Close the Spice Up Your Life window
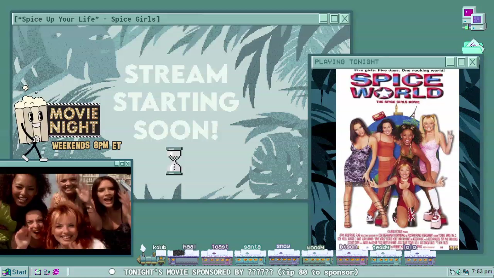This screenshot has height=278, width=494. [345, 19]
